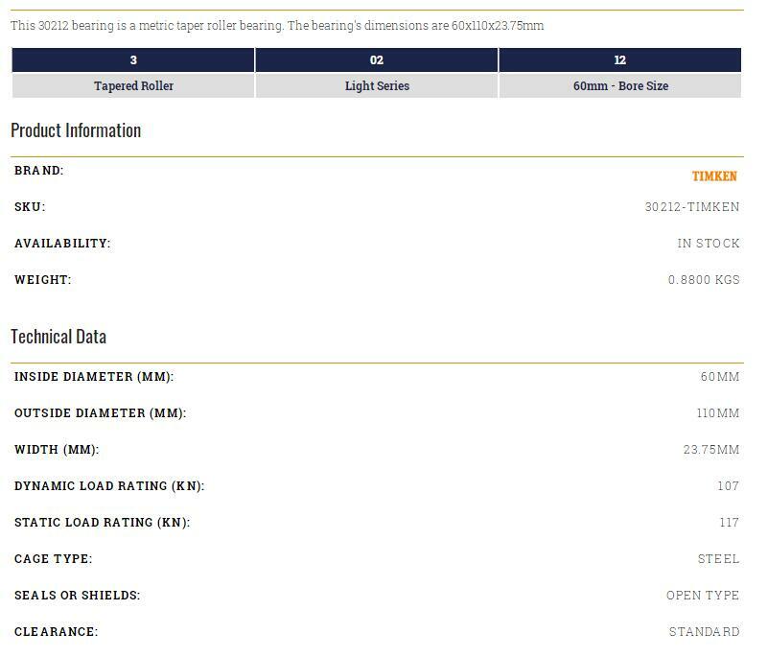The image size is (768, 657).
Task: Select the '3' header cell
Action: coord(133,59)
